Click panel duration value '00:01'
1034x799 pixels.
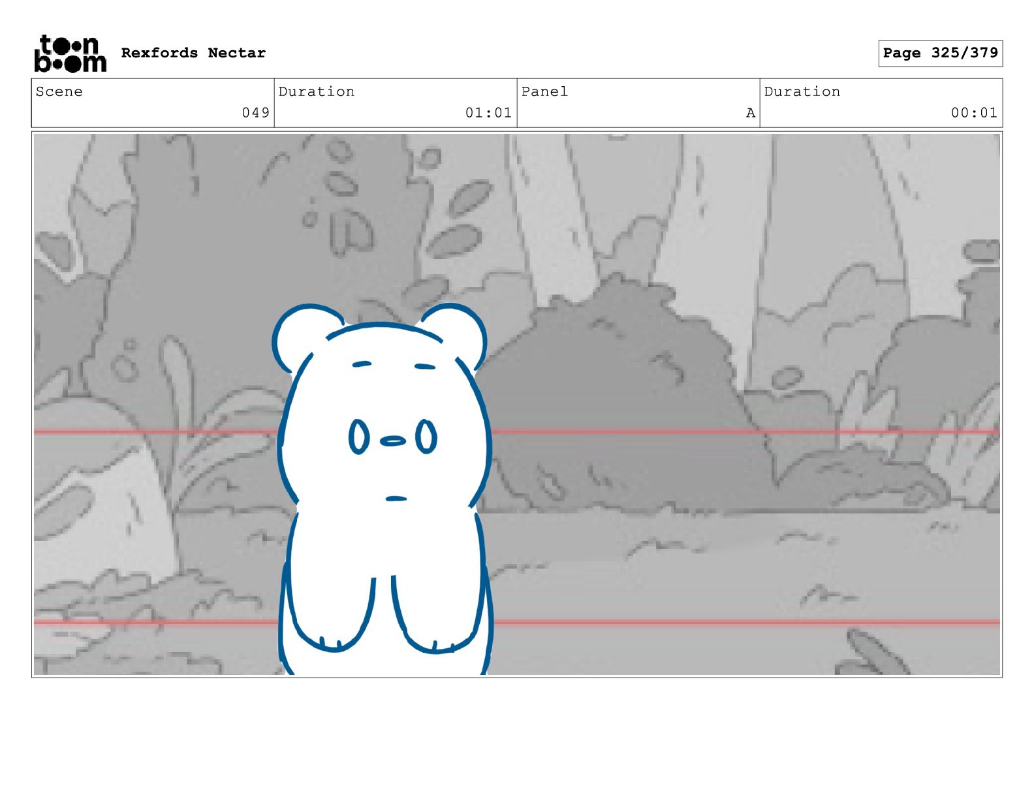tap(974, 112)
